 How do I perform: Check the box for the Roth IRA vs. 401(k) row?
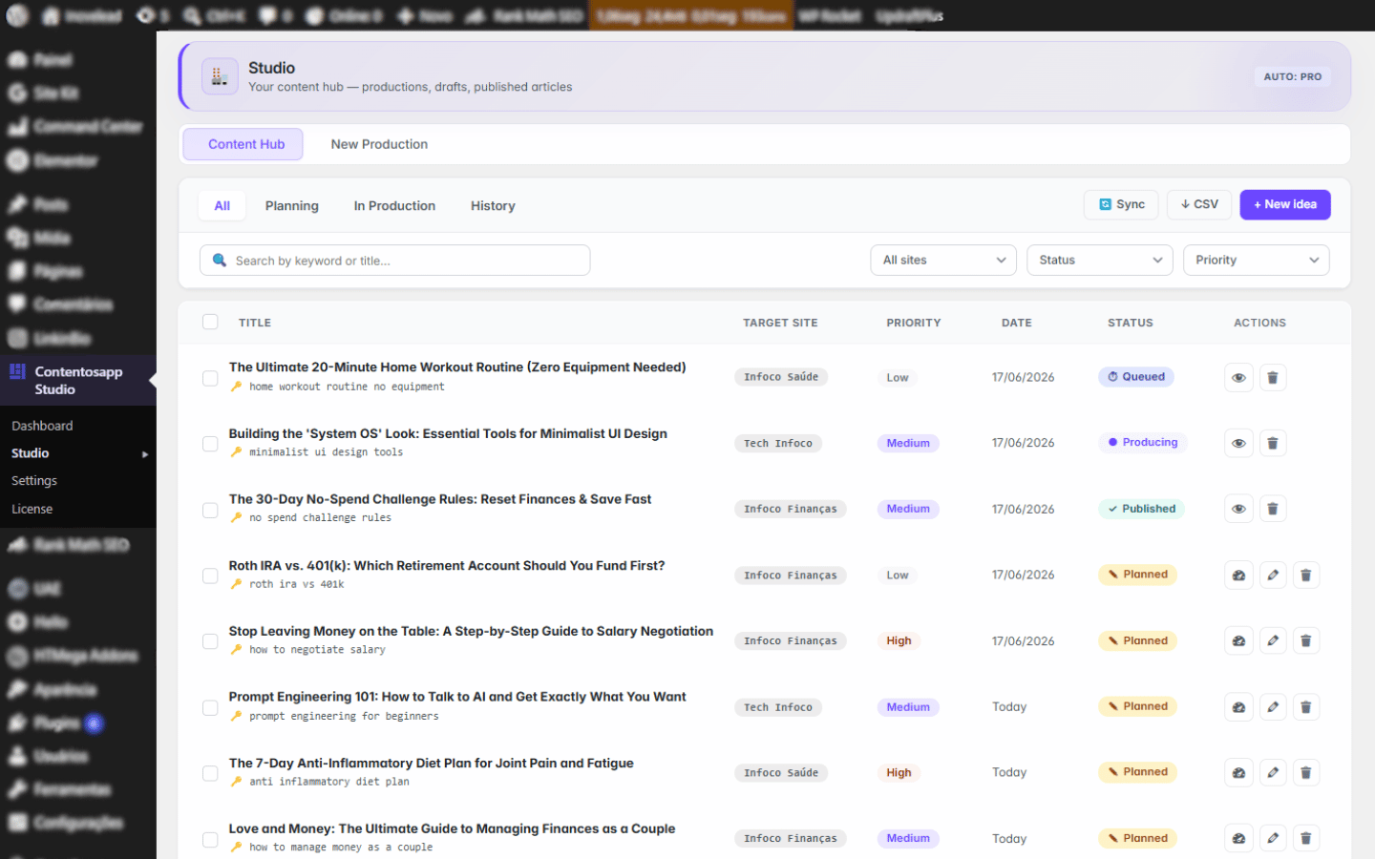coord(210,576)
